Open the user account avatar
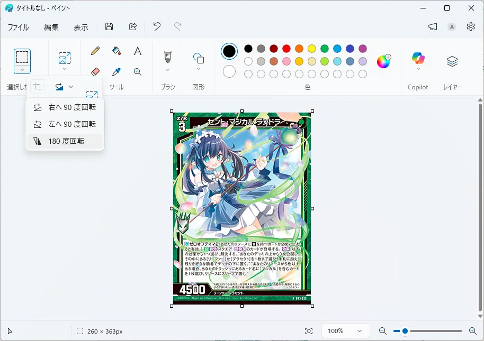The image size is (484, 341). [x=452, y=27]
